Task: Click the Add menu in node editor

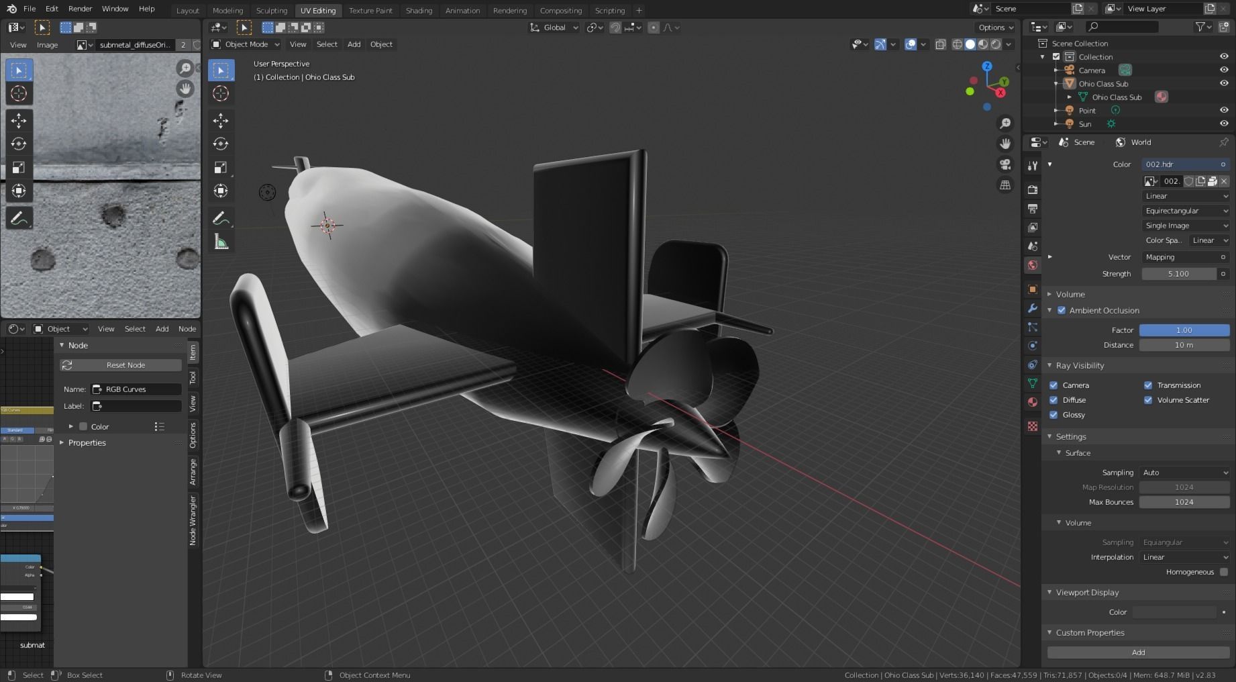Action: [x=162, y=329]
